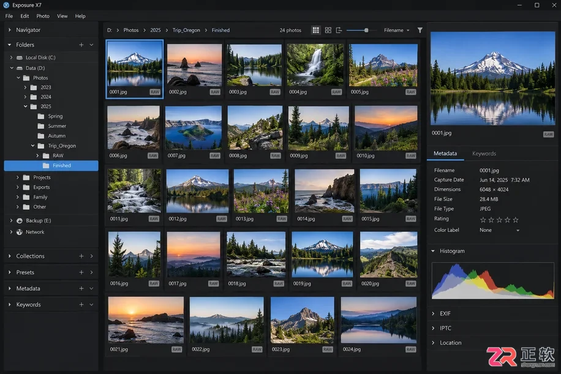Set the rating to one star
This screenshot has height=374, width=561.
(483, 220)
